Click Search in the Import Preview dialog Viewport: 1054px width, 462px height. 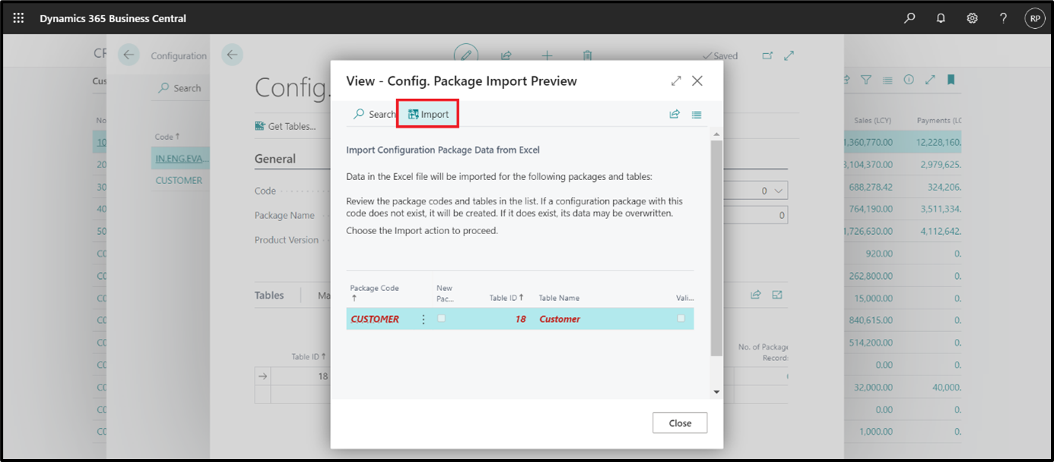[x=374, y=114]
